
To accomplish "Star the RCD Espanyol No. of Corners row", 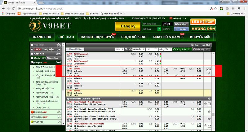I will pyautogui.click(x=205, y=125).
